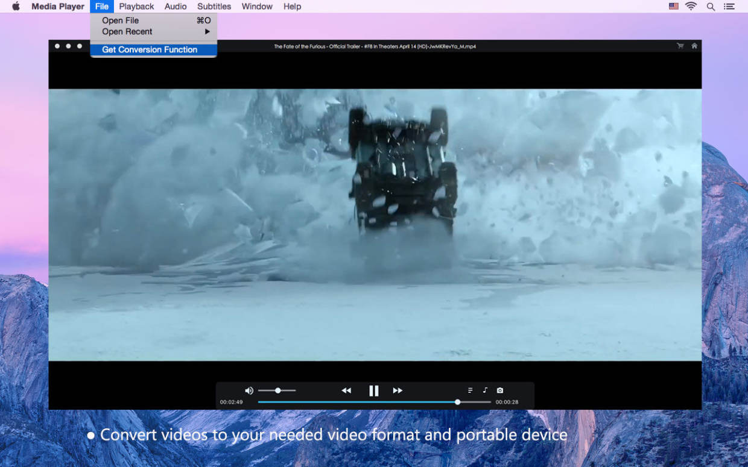The width and height of the screenshot is (748, 467).
Task: Pause the video playback
Action: coord(374,390)
